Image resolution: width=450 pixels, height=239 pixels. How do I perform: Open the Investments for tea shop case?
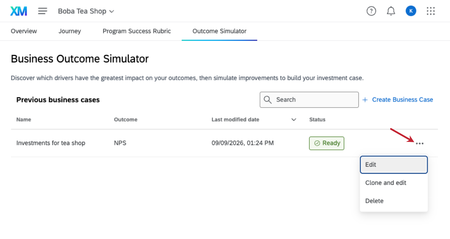(51, 143)
